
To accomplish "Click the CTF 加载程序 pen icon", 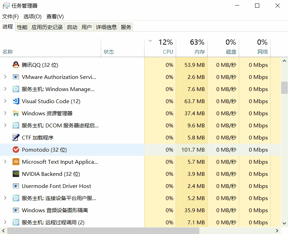I will pos(16,137).
